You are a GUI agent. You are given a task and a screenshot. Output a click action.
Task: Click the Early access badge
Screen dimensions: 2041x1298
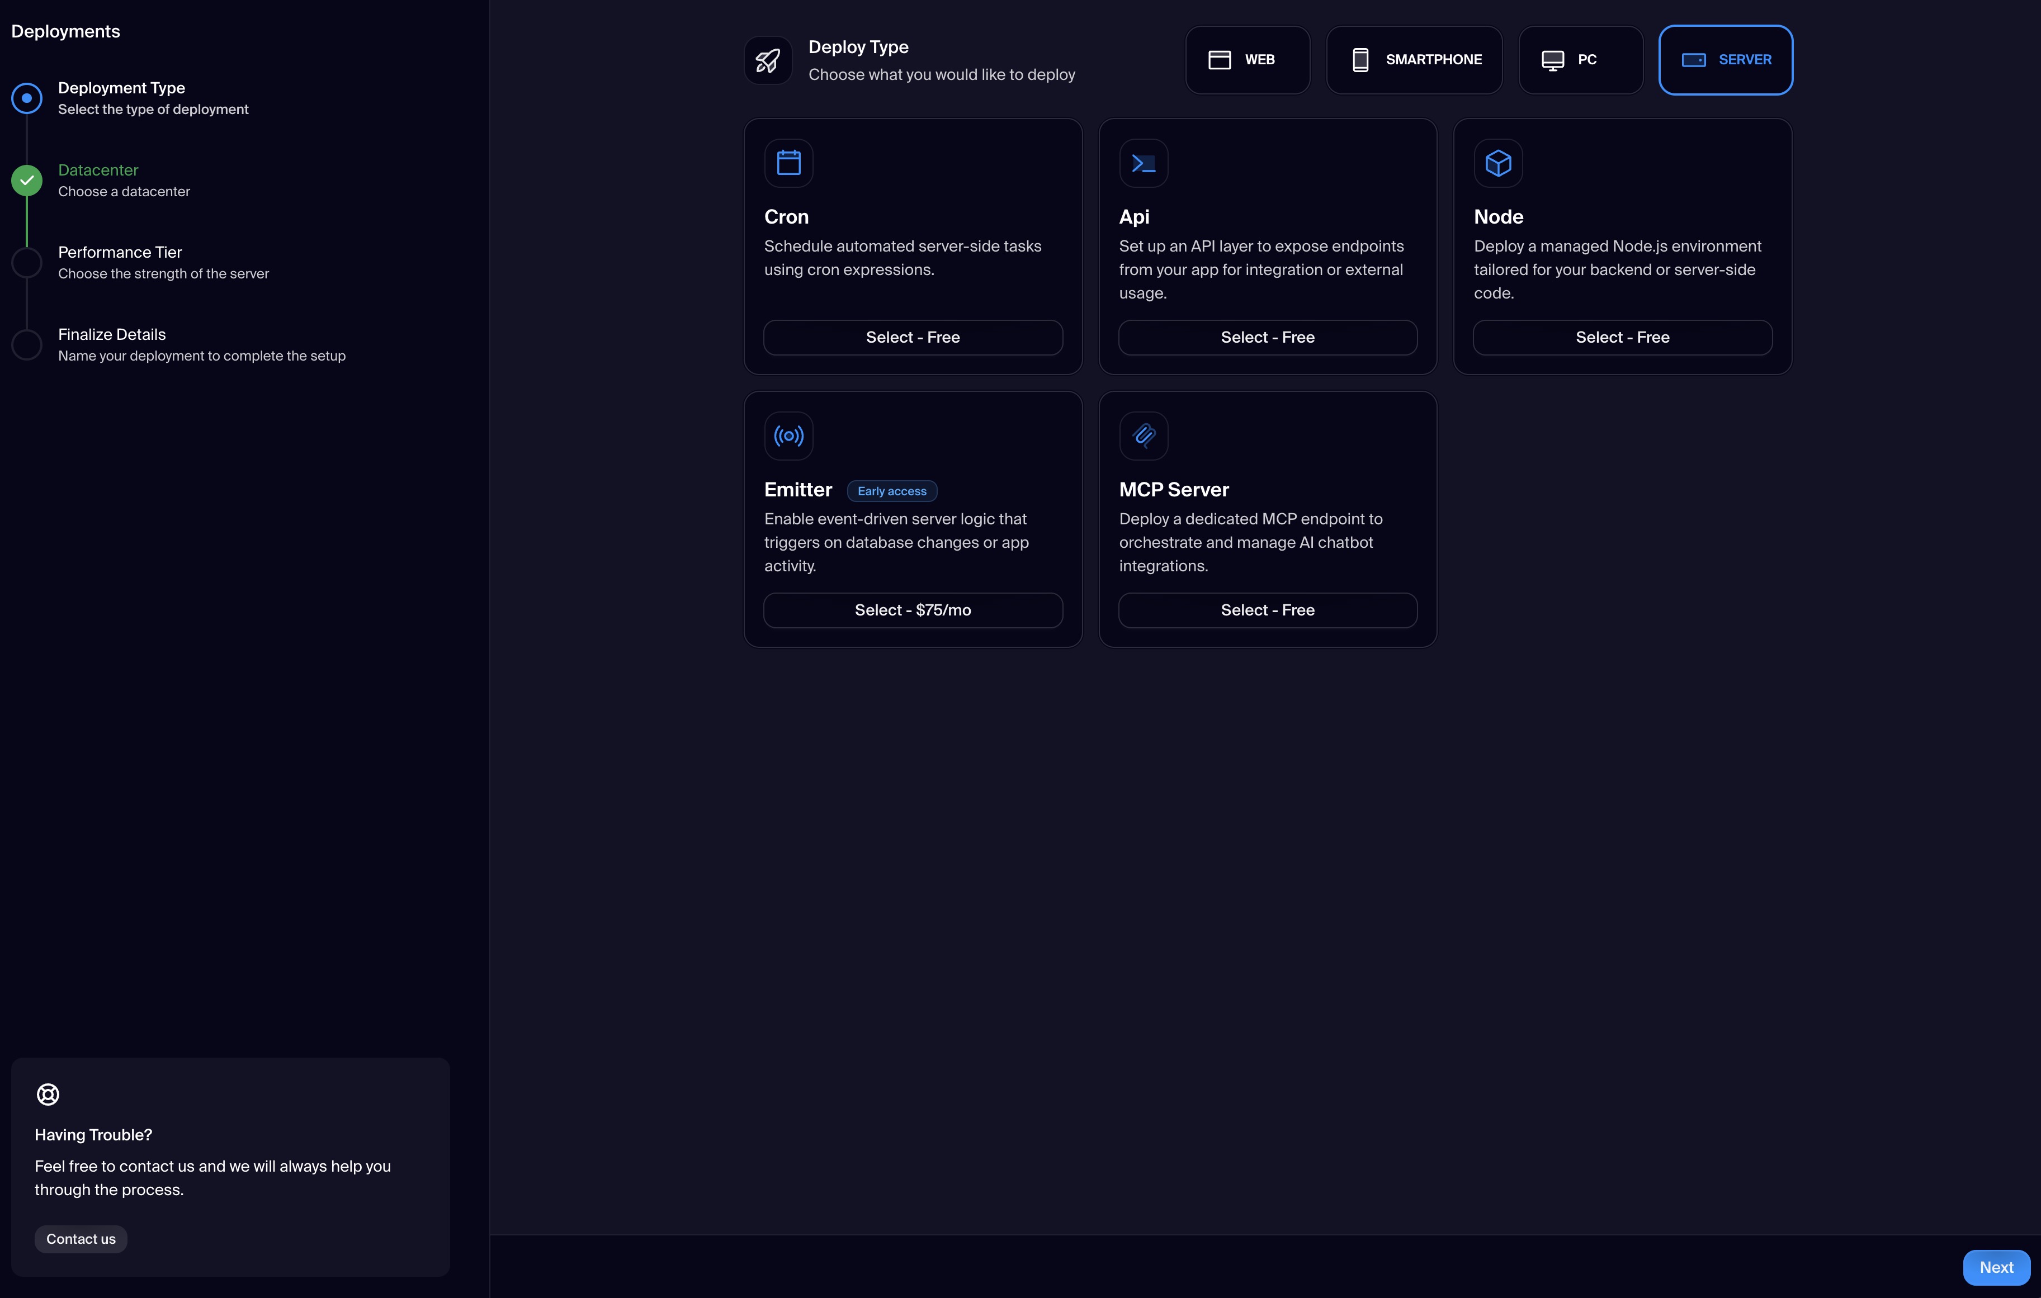coord(892,491)
